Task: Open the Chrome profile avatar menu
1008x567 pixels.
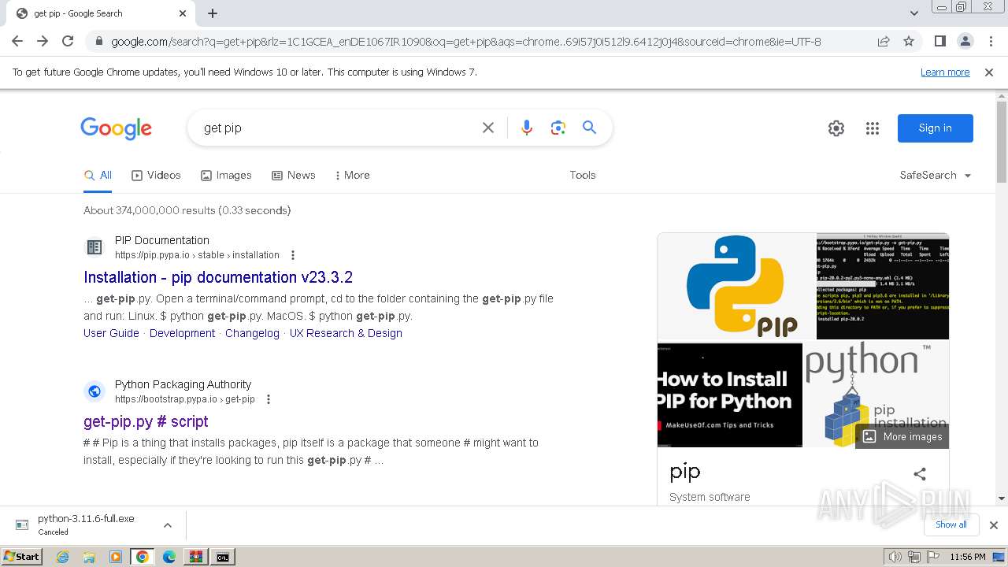Action: 965,42
